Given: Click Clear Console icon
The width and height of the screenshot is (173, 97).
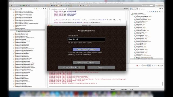Looking at the screenshot, I should (x=144, y=65).
